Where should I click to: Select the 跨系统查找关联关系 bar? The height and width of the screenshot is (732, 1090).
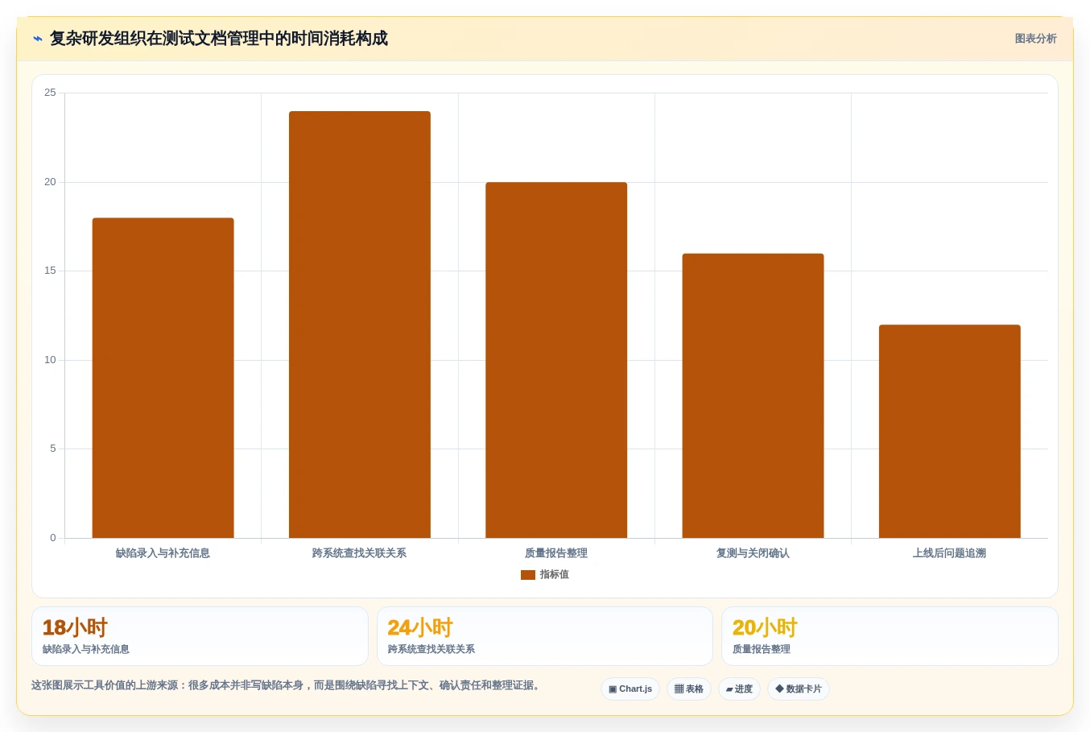[360, 325]
